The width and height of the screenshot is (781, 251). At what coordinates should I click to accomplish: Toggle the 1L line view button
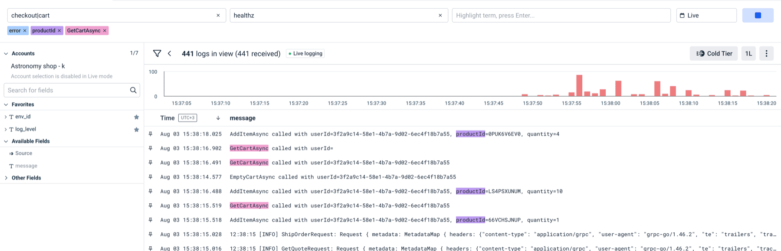click(748, 54)
